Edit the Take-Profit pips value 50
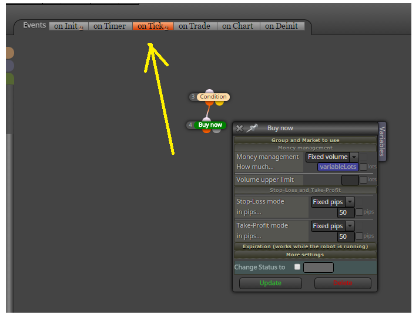The image size is (419, 325). click(x=346, y=236)
